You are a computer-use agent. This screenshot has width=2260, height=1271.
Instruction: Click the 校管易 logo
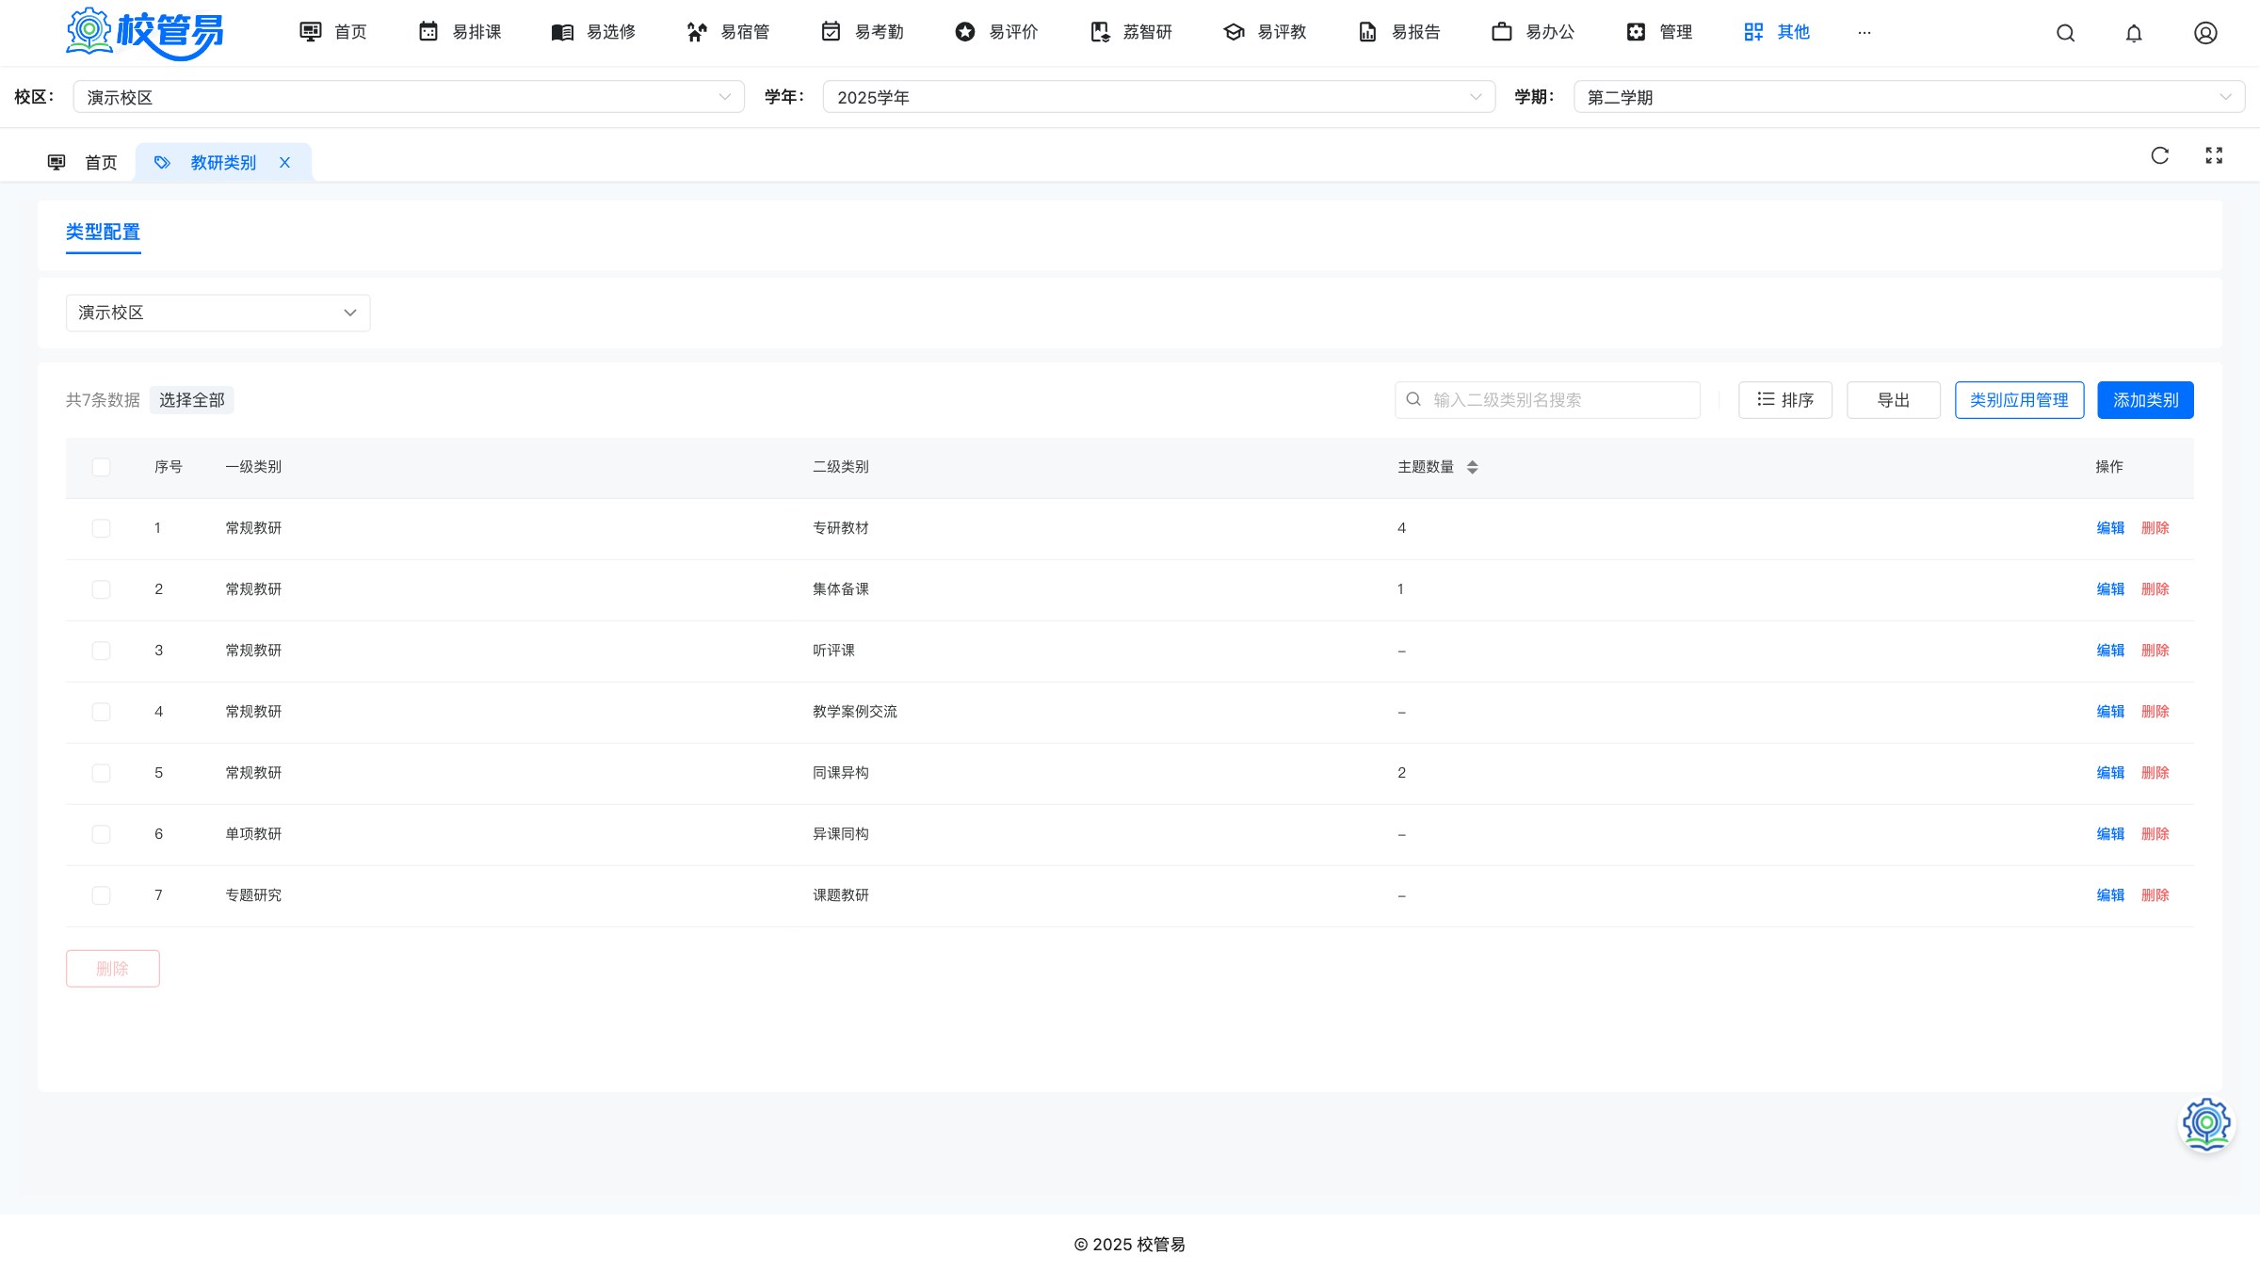click(x=145, y=33)
